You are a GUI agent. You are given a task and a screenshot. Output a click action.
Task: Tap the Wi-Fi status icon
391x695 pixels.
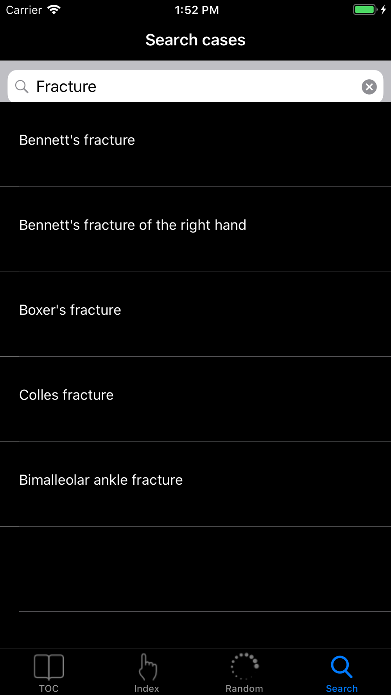tap(54, 10)
